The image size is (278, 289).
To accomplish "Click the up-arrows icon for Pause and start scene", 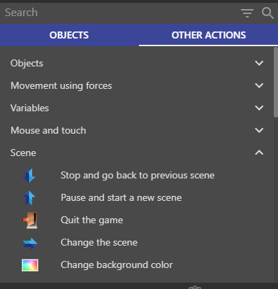I will pyautogui.click(x=29, y=198).
